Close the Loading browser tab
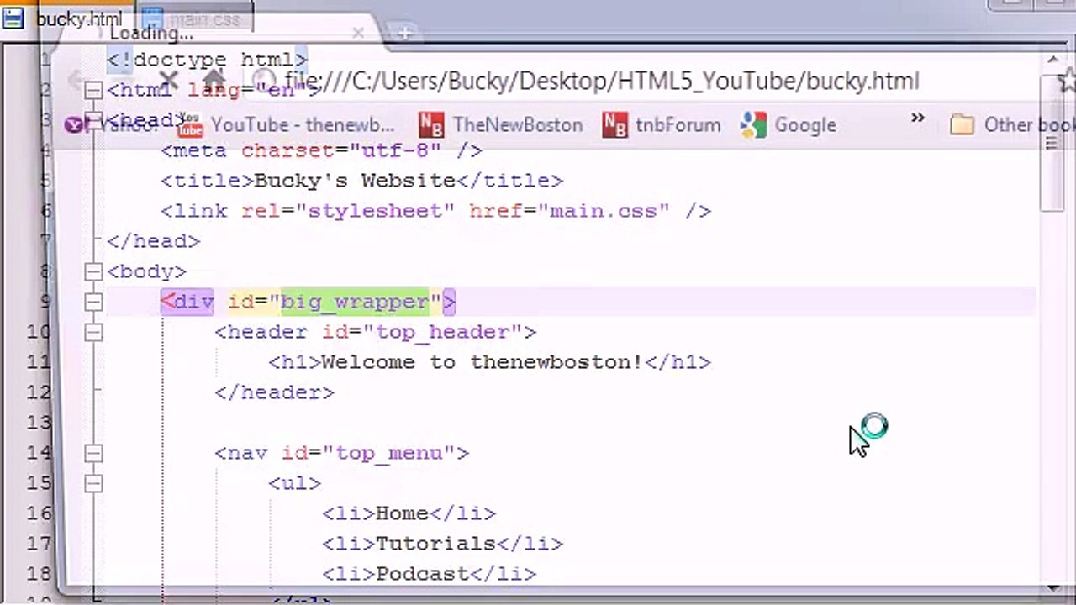1076x605 pixels. (358, 33)
